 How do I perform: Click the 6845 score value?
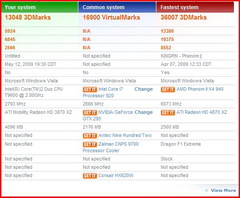[10, 39]
